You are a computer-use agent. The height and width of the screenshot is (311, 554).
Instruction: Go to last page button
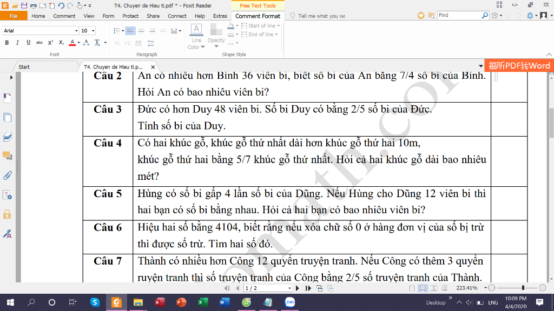[308, 288]
